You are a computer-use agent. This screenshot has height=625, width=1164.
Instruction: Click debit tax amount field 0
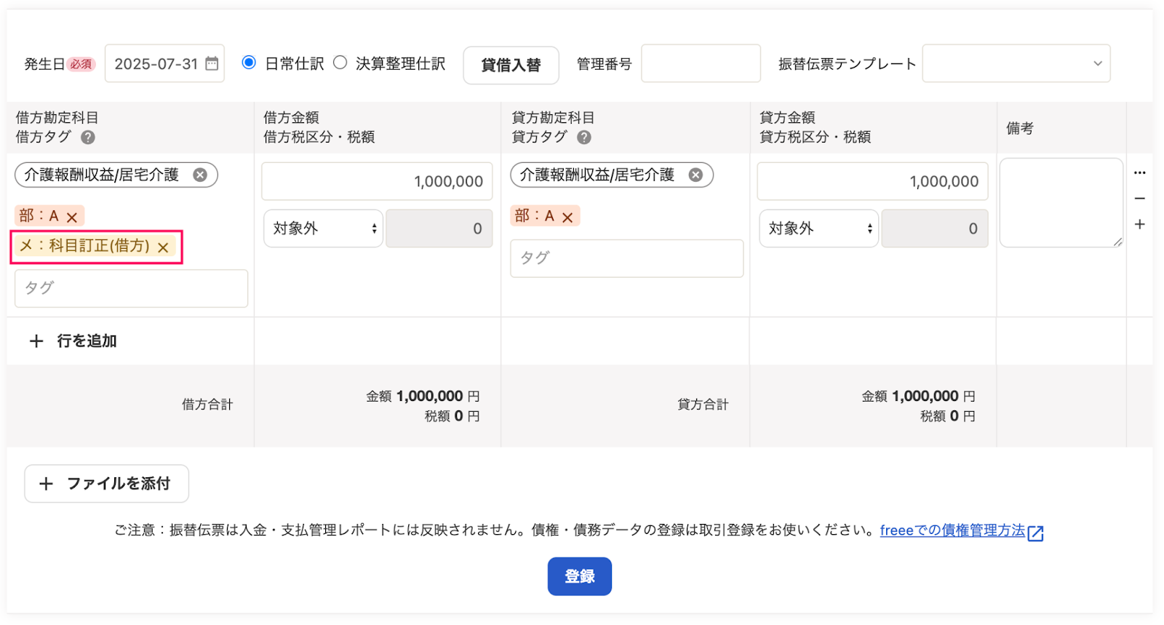pos(439,228)
